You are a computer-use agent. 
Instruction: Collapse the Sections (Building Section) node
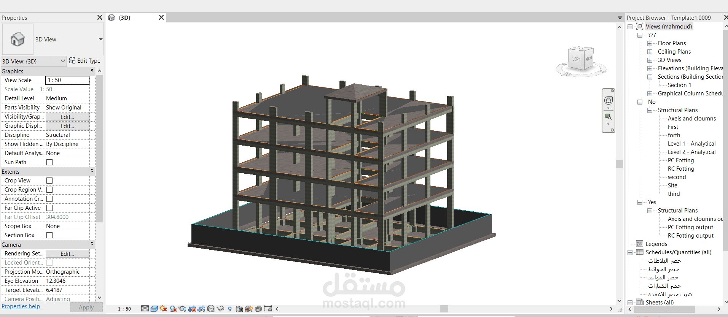point(650,77)
